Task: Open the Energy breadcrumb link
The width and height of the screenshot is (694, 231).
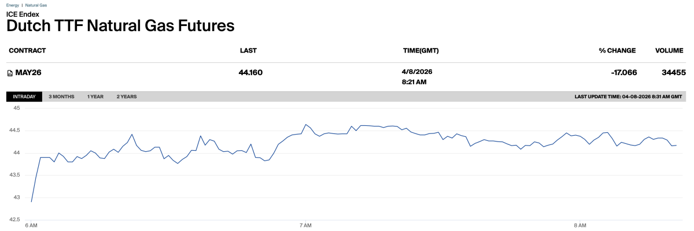Action: [12, 5]
